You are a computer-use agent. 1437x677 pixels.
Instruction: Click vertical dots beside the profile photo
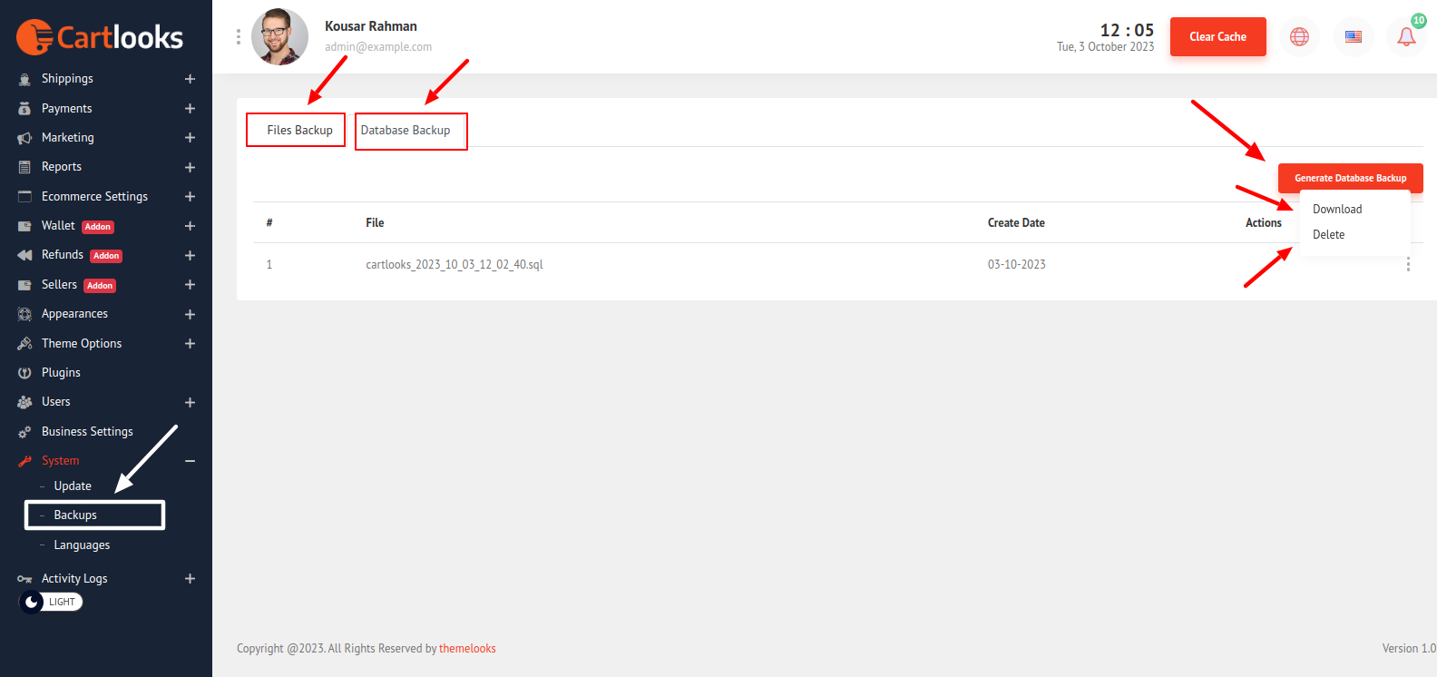click(239, 37)
